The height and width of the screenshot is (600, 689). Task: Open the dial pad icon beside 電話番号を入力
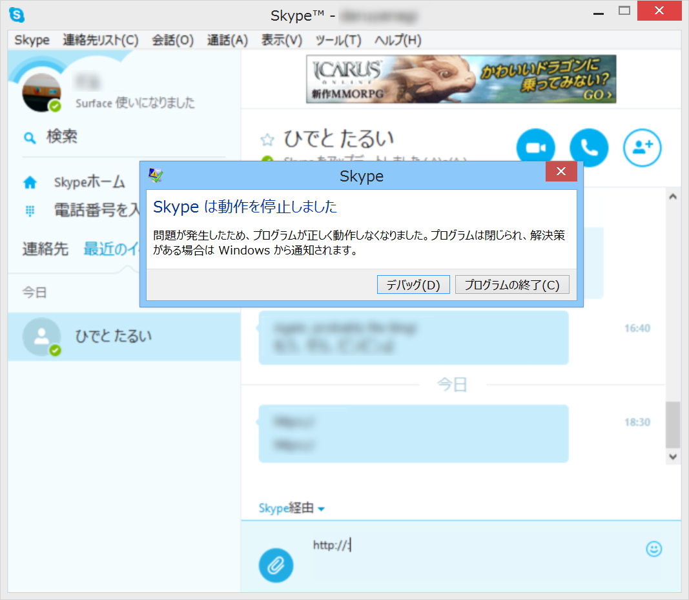point(30,211)
